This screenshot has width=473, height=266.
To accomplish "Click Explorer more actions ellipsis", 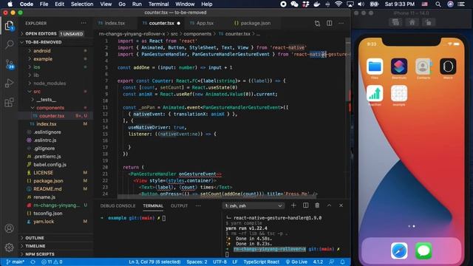I will (x=84, y=23).
